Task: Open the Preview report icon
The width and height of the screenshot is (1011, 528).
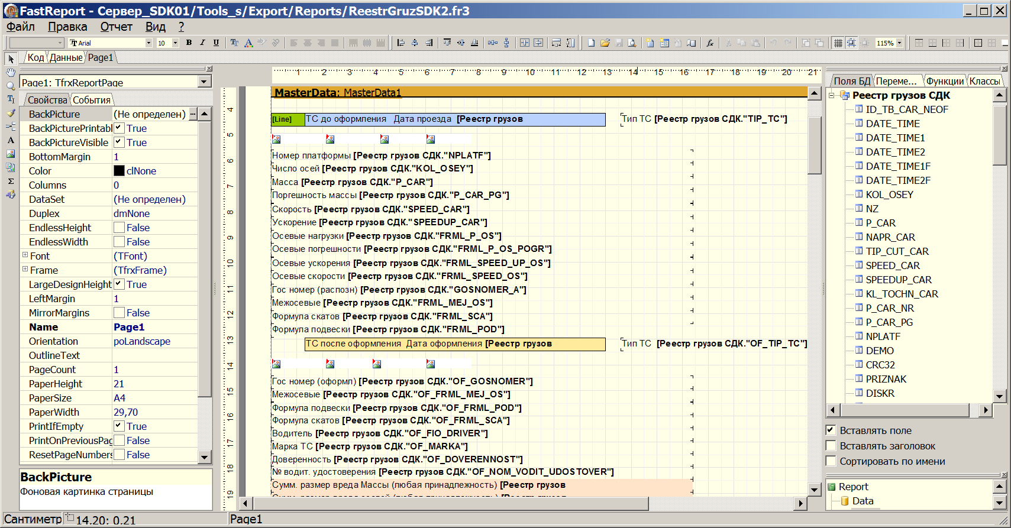Action: pos(632,43)
